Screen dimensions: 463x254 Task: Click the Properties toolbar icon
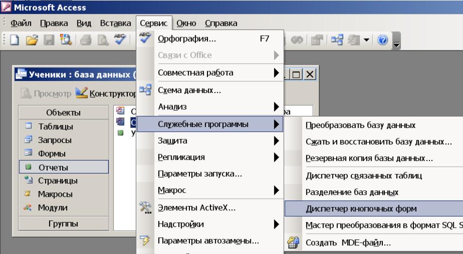tap(317, 40)
